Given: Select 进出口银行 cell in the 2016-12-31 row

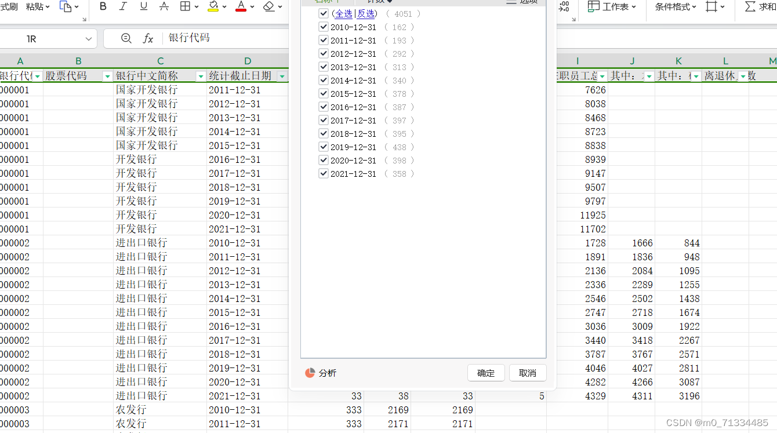Looking at the screenshot, I should pos(160,326).
